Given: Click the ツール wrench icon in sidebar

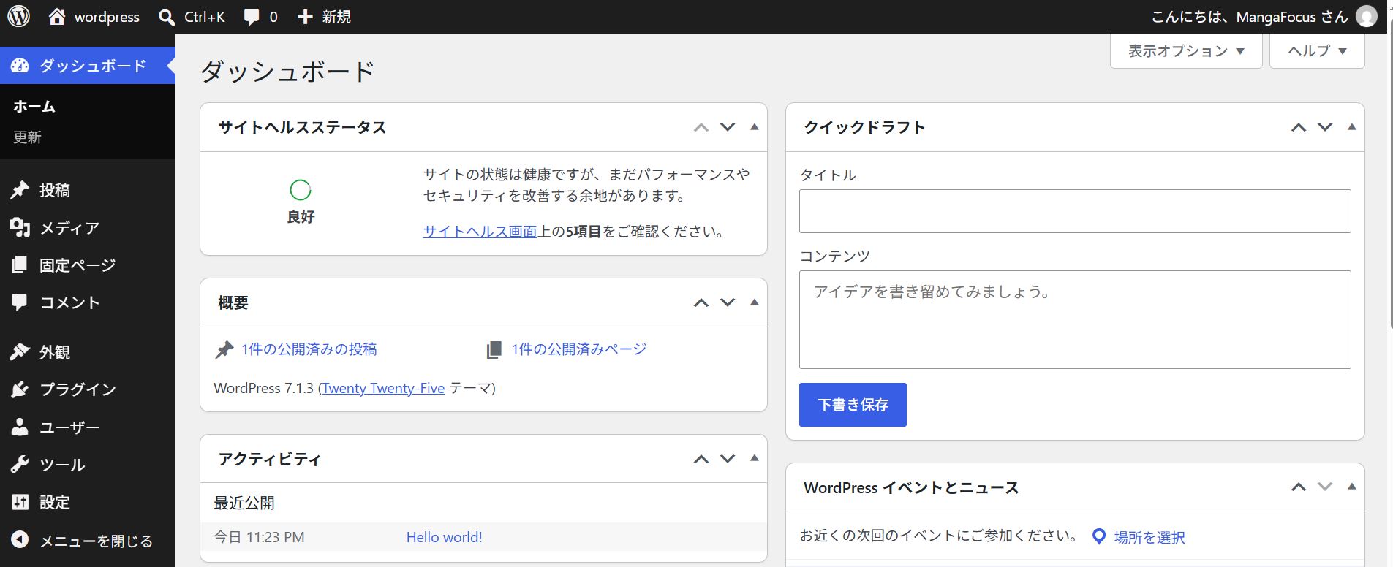Looking at the screenshot, I should tap(20, 464).
